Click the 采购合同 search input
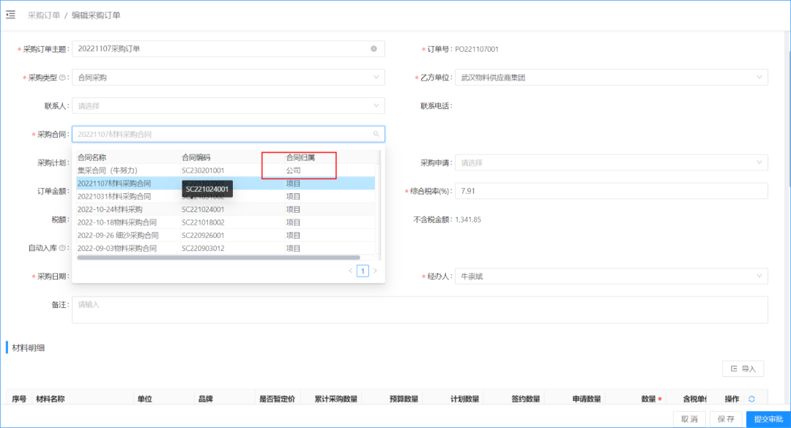Viewport: 791px width, 428px height. click(229, 134)
